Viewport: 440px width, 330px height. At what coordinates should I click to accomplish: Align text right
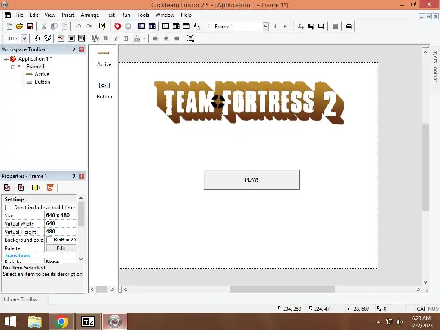click(177, 38)
